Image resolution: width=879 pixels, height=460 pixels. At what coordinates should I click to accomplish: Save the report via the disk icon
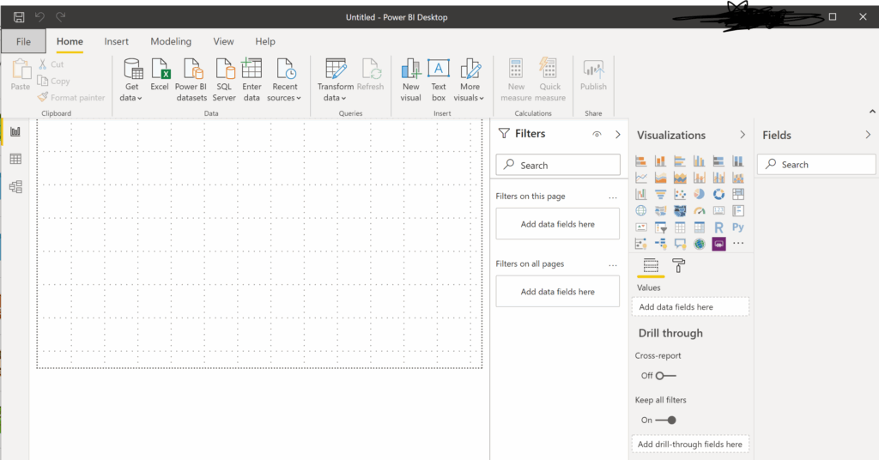point(19,17)
